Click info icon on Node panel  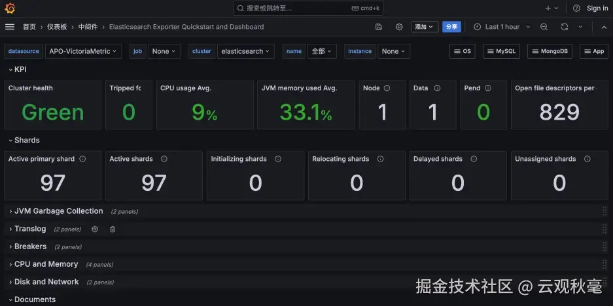(x=387, y=88)
